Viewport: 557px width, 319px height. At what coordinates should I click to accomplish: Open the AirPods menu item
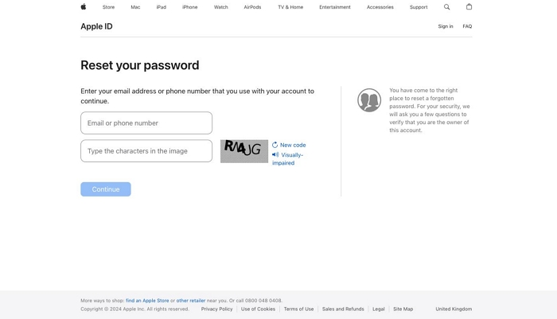(252, 7)
